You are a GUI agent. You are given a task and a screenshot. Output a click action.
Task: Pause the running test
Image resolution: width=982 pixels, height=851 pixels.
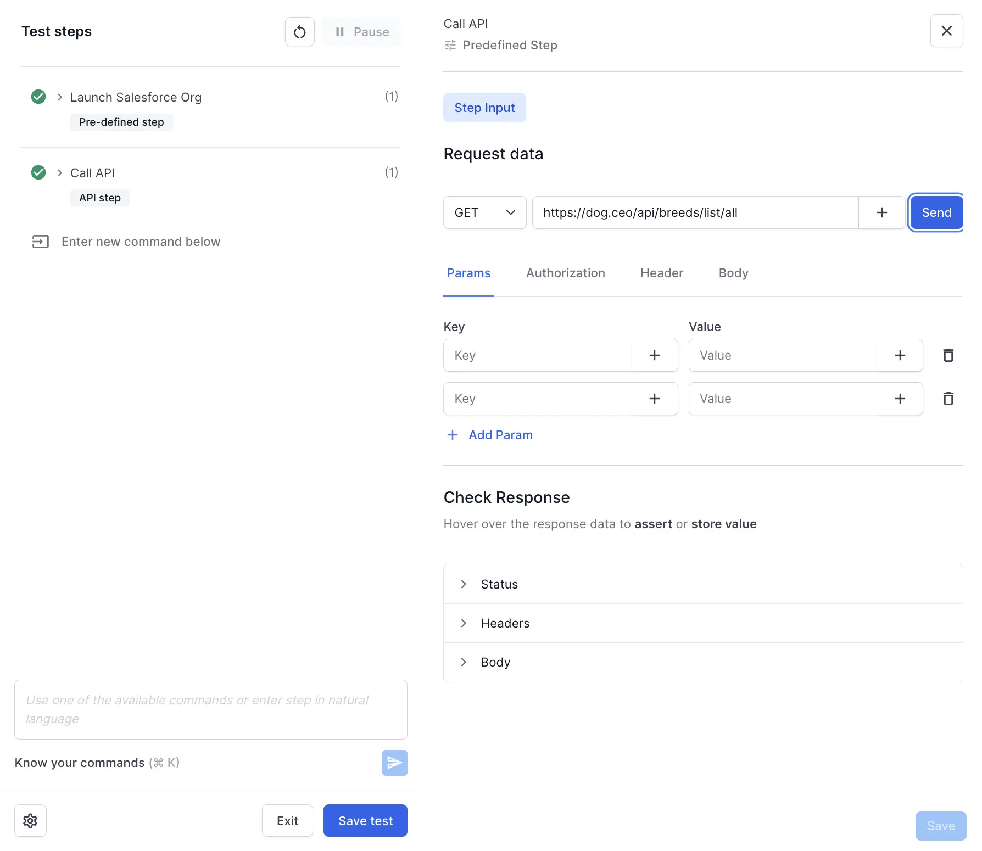(361, 32)
